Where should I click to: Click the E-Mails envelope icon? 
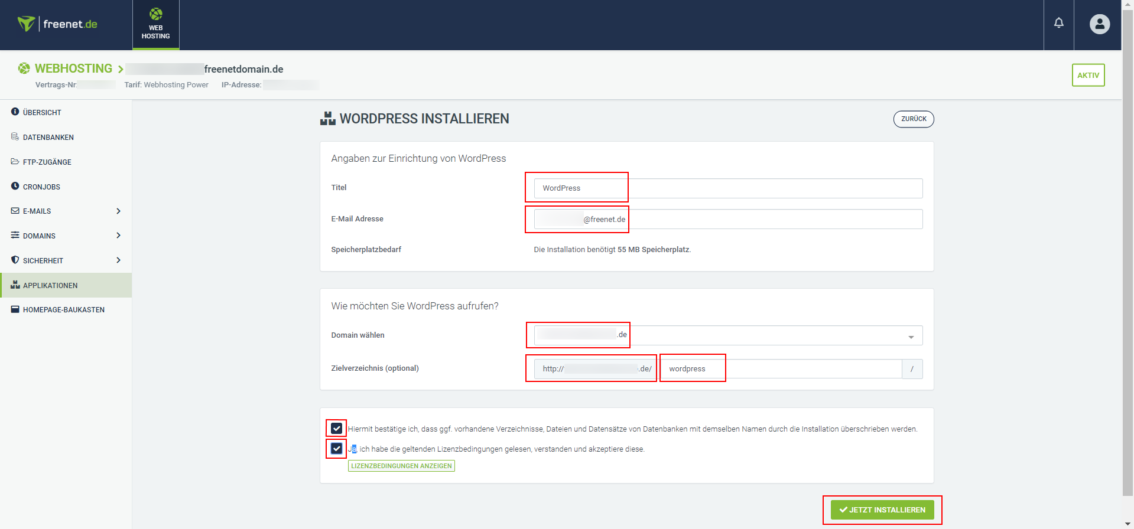point(15,211)
